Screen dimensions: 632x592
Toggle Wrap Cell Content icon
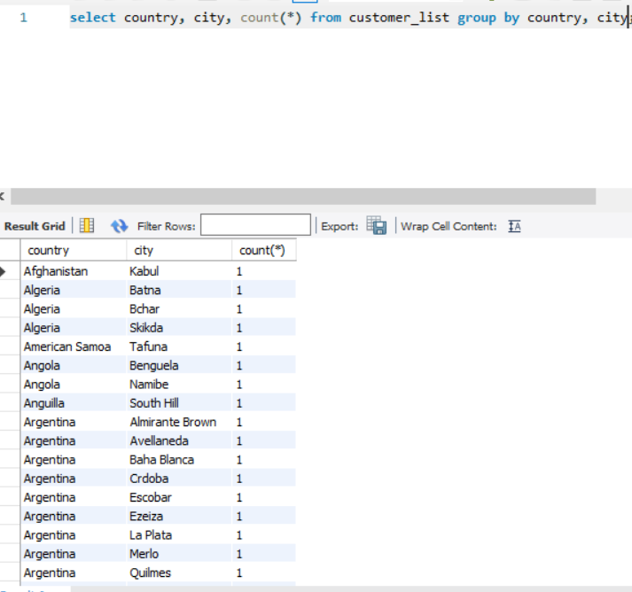tap(515, 226)
